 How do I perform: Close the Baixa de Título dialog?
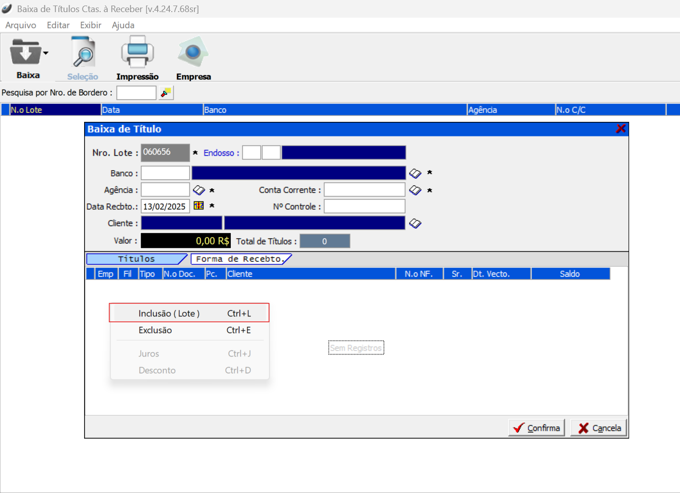click(x=621, y=129)
